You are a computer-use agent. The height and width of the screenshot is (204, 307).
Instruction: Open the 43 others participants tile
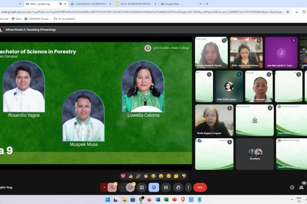tap(255, 154)
